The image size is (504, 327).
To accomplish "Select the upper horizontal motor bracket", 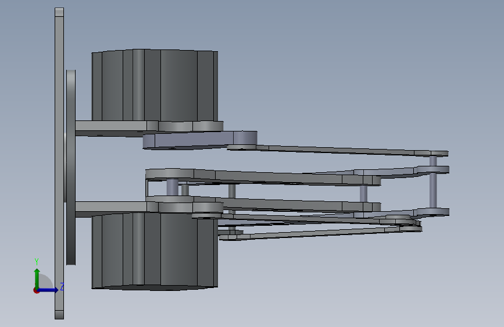I will pos(149,128).
